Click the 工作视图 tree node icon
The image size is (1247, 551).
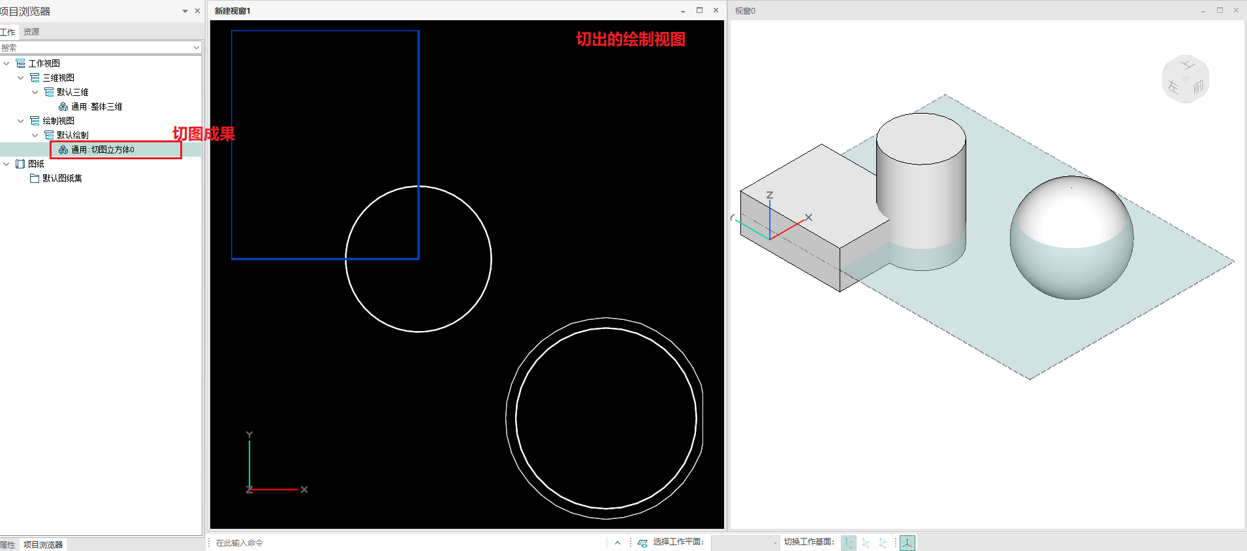(x=20, y=63)
